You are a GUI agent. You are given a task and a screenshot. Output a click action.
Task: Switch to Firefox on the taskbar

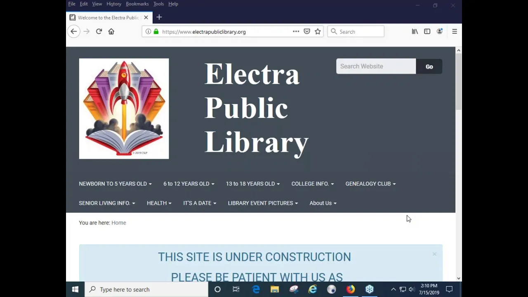(x=351, y=289)
